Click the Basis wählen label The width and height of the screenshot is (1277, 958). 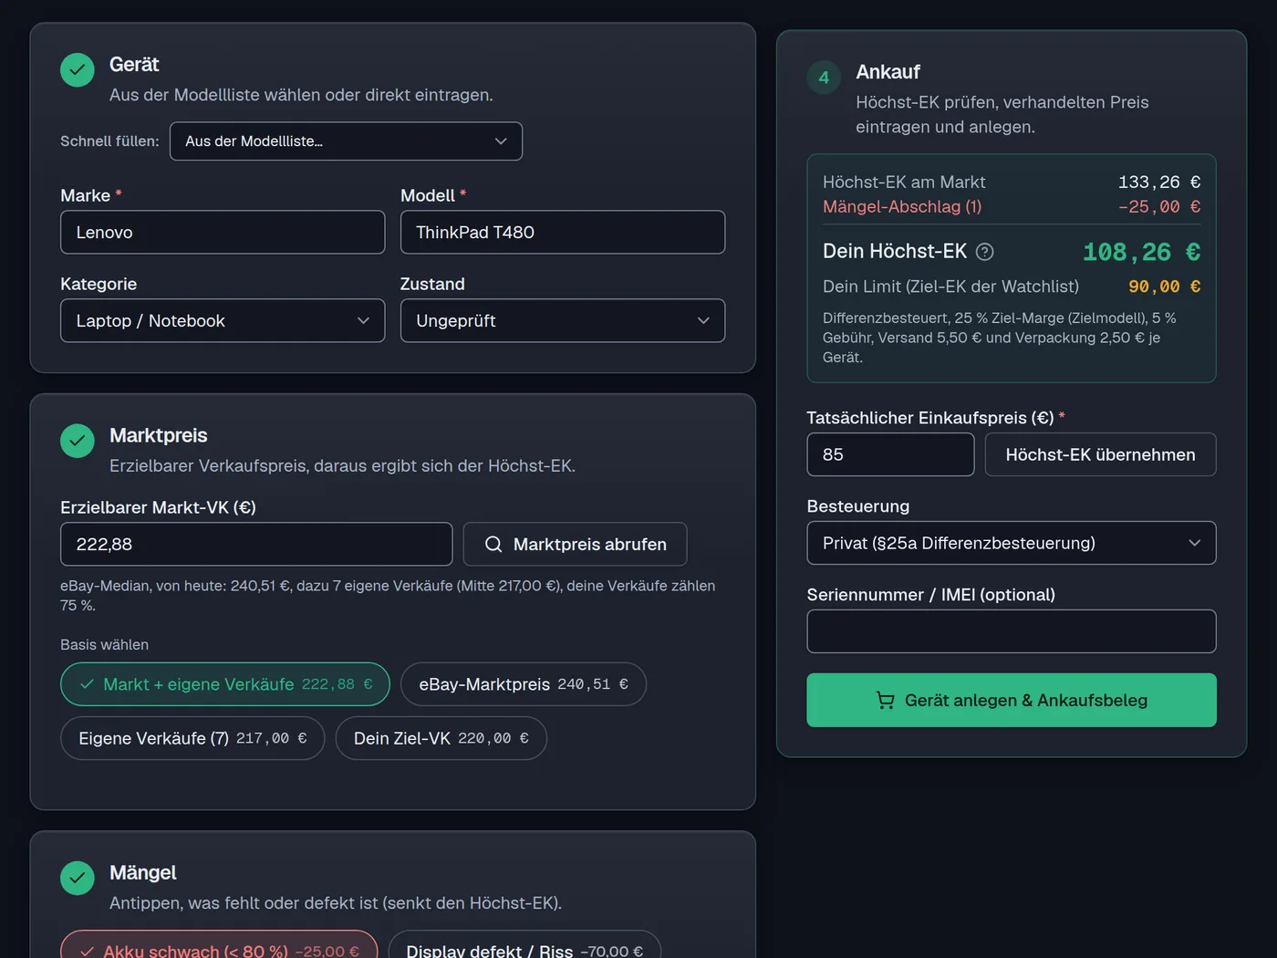104,644
